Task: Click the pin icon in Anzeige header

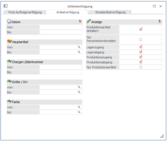Action: [160, 21]
